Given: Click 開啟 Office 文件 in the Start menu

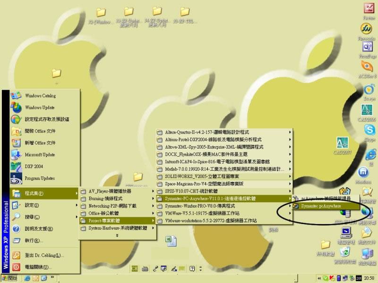Looking at the screenshot, I should tap(45, 131).
